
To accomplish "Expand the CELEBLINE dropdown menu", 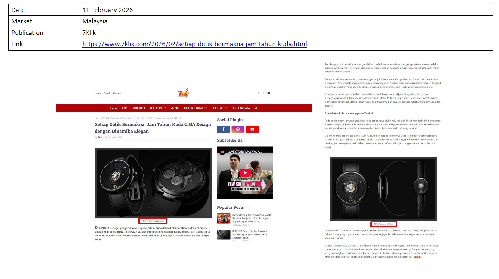I will click(x=158, y=108).
